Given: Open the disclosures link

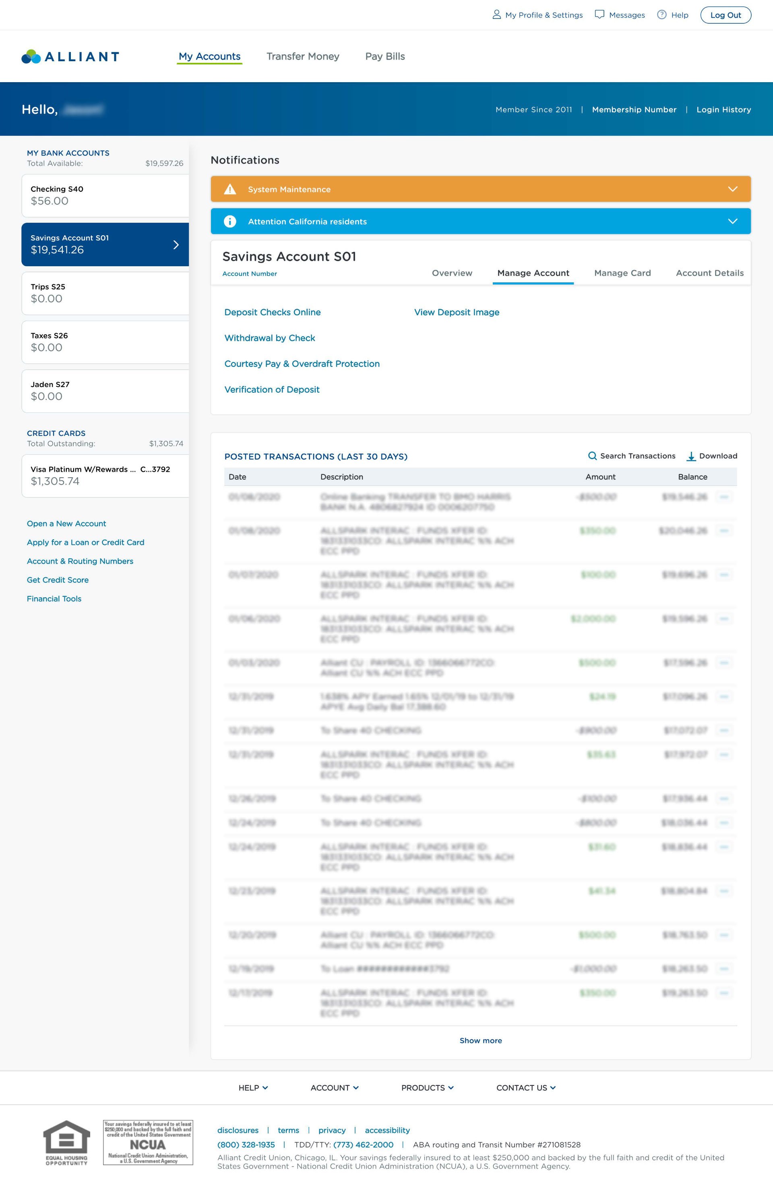Looking at the screenshot, I should click(x=238, y=1130).
